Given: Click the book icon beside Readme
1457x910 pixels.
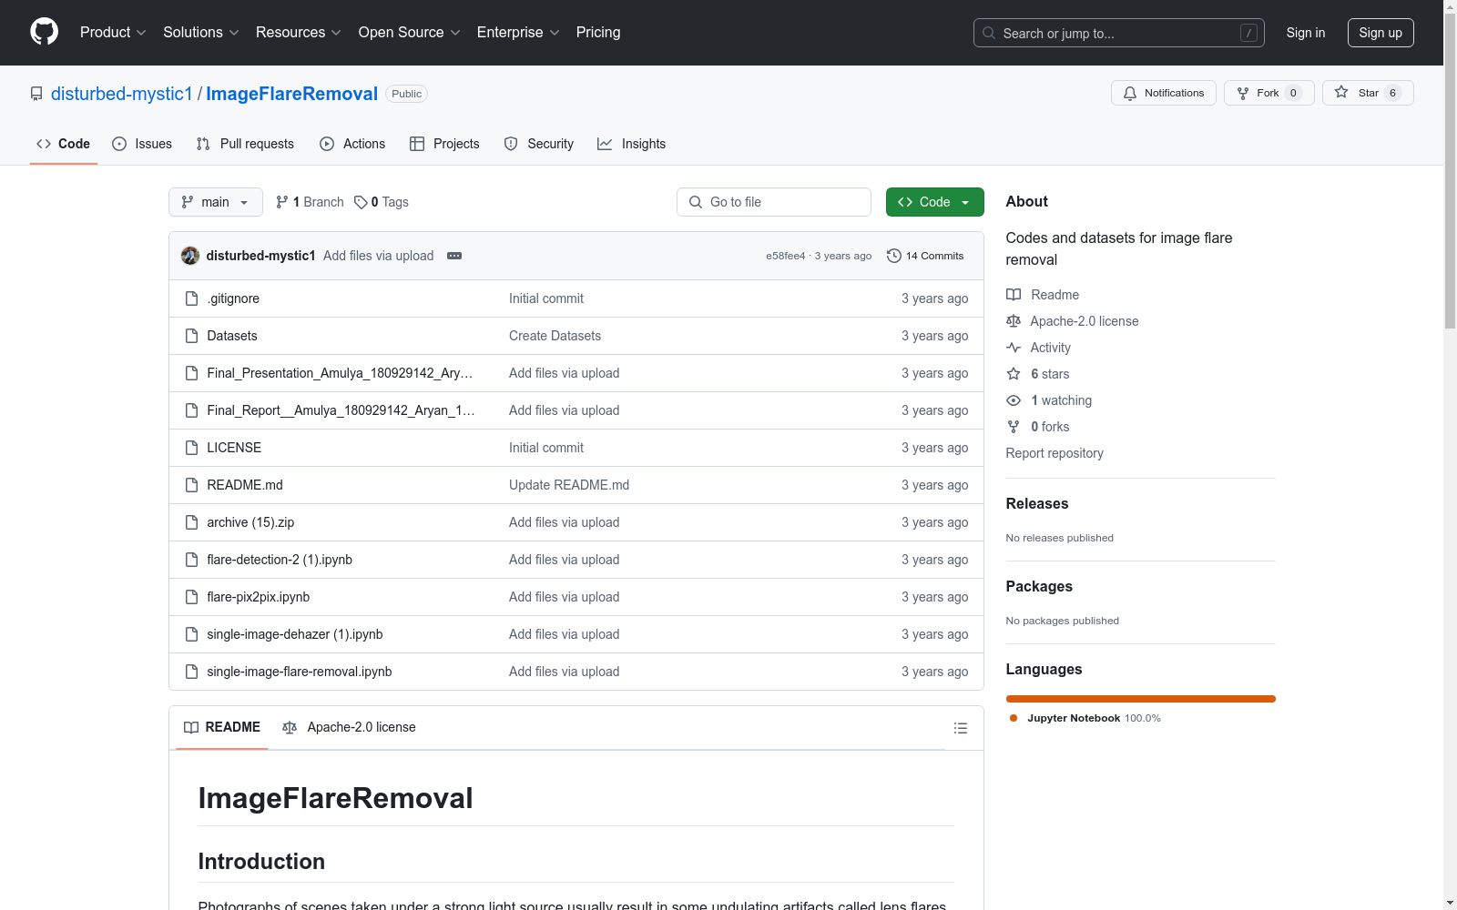Looking at the screenshot, I should click(x=1014, y=295).
